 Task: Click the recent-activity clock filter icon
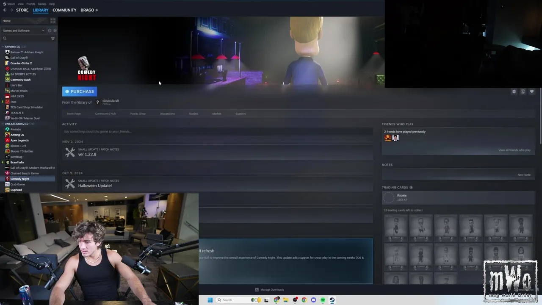coord(49,30)
